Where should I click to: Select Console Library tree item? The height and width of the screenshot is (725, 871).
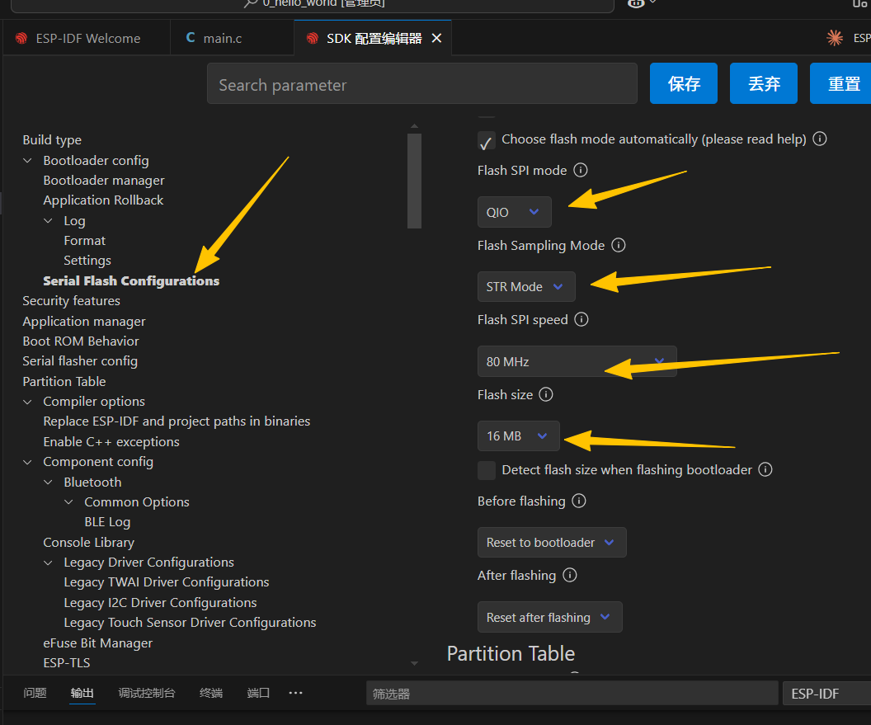click(89, 542)
